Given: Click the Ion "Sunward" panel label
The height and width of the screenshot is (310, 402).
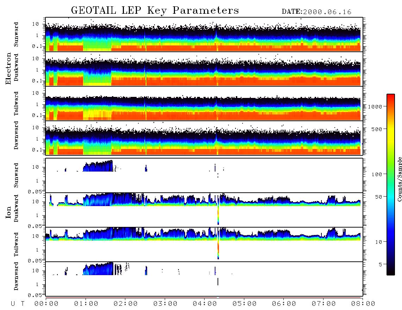Looking at the screenshot, I should click(x=16, y=175).
